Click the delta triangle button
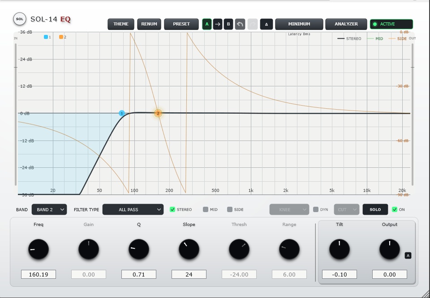The image size is (430, 298). (x=266, y=24)
